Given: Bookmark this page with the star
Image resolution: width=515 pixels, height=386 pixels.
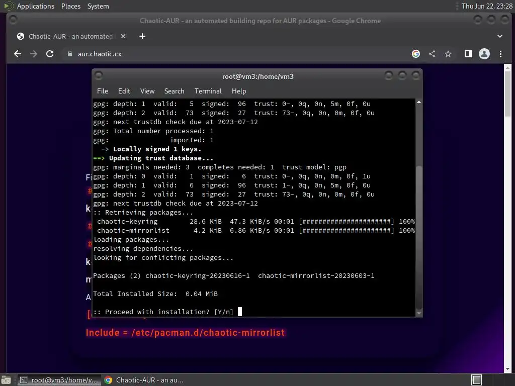Looking at the screenshot, I should 448,54.
